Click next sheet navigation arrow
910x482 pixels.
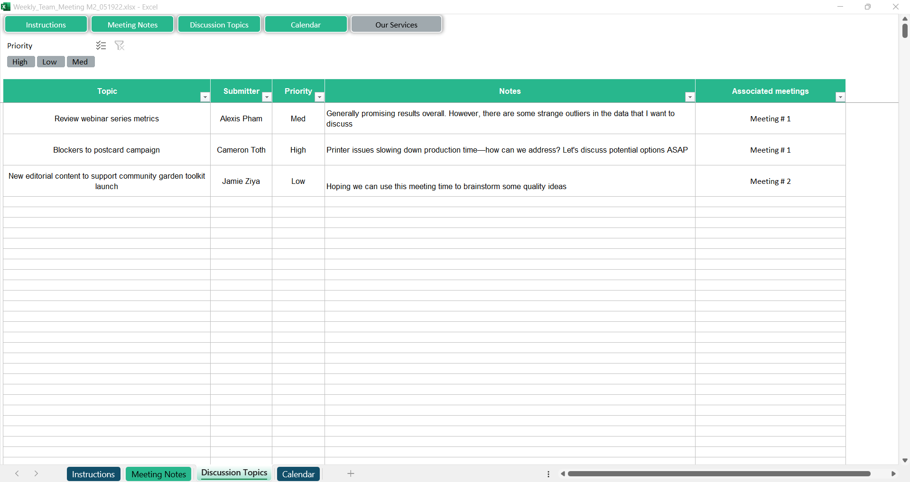point(36,473)
